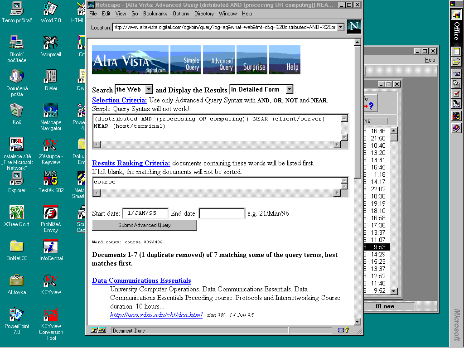Click the background window list scrollbar up arrow
Screen dimensions: 464x348
coord(394,130)
